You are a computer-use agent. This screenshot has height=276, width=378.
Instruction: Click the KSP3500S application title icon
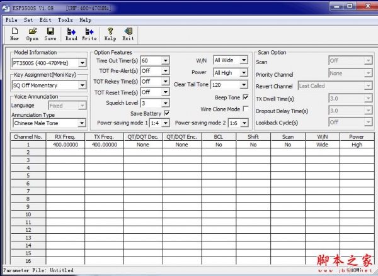(6, 8)
